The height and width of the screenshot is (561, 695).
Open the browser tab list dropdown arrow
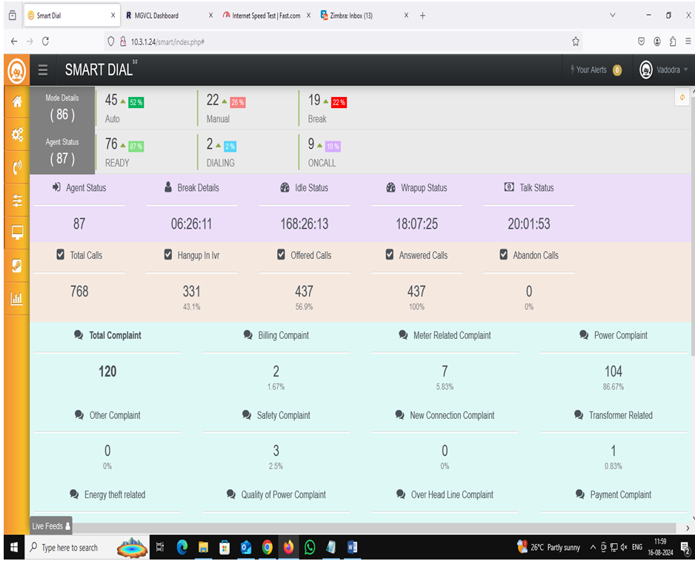pos(612,16)
